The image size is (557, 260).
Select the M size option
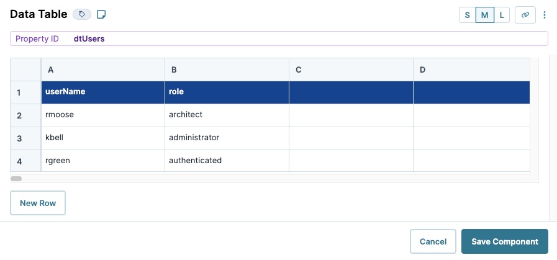484,15
